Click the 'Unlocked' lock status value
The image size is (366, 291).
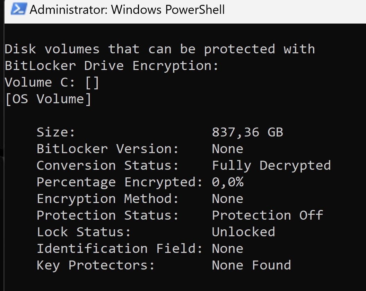(243, 232)
